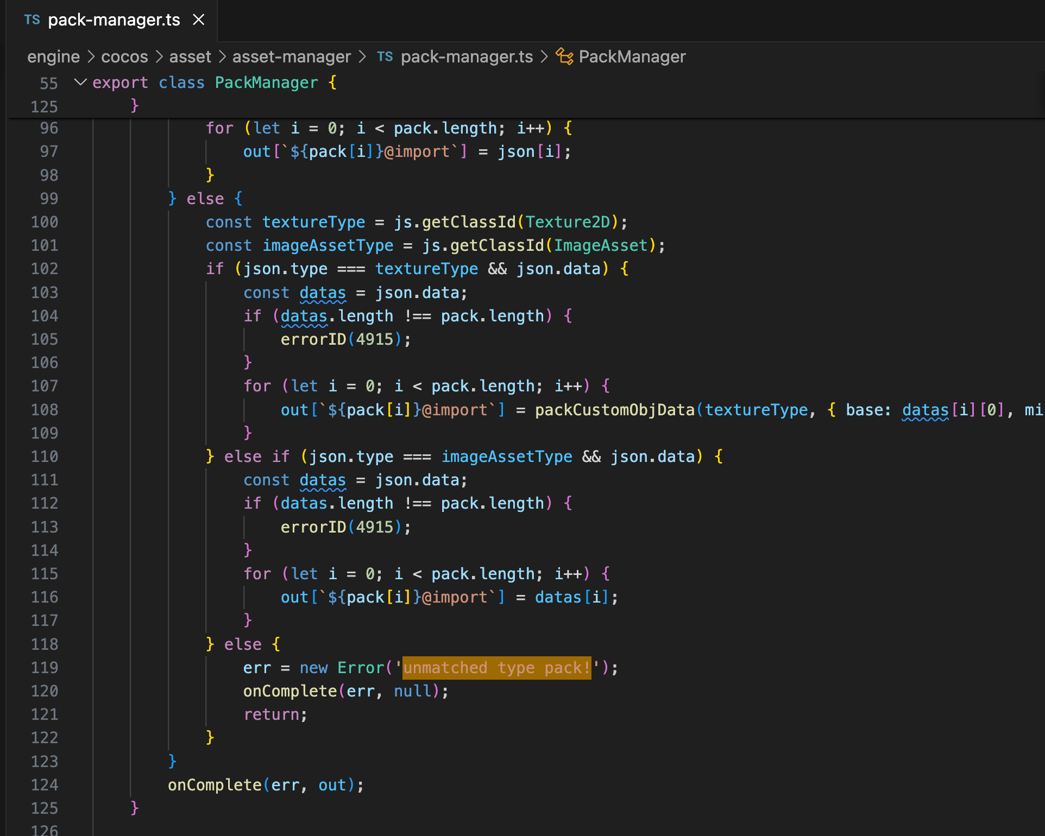Click the sticky export class PackManager line
Screen dimensions: 1045x836
[266, 83]
